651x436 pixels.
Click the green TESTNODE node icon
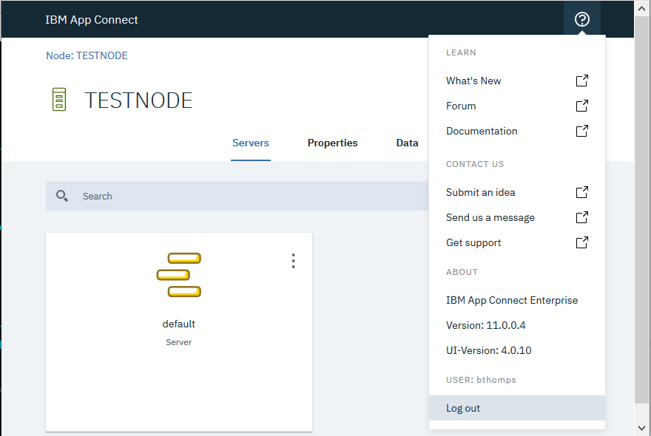59,99
